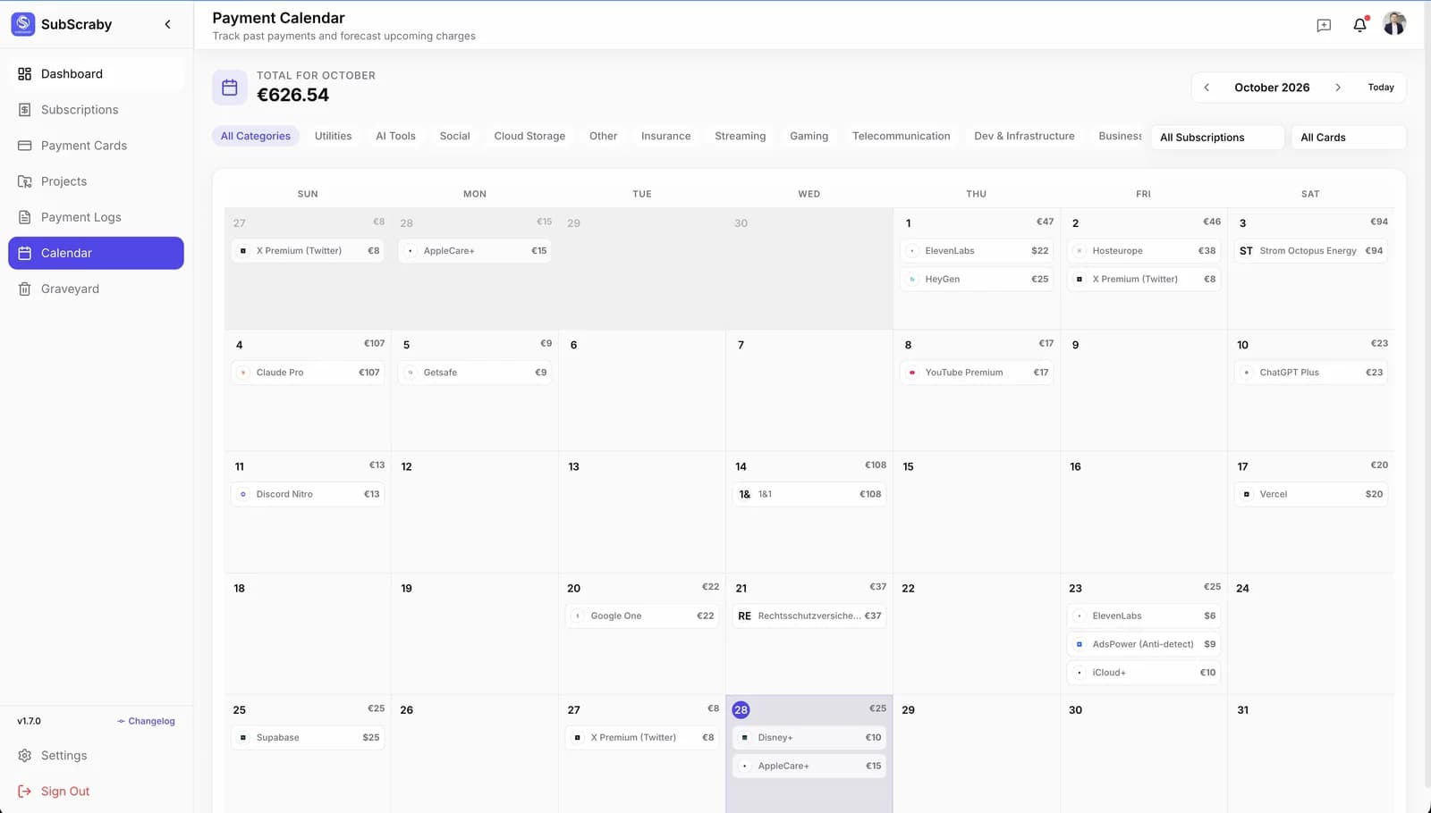Image resolution: width=1431 pixels, height=813 pixels.
Task: Filter by Dev & Infrastructure category
Action: 1024,136
